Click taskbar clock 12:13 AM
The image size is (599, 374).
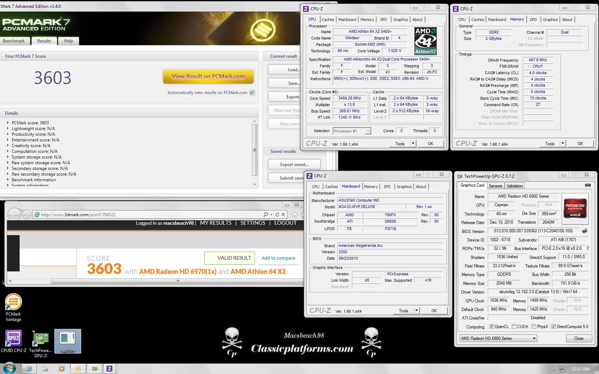[580, 369]
